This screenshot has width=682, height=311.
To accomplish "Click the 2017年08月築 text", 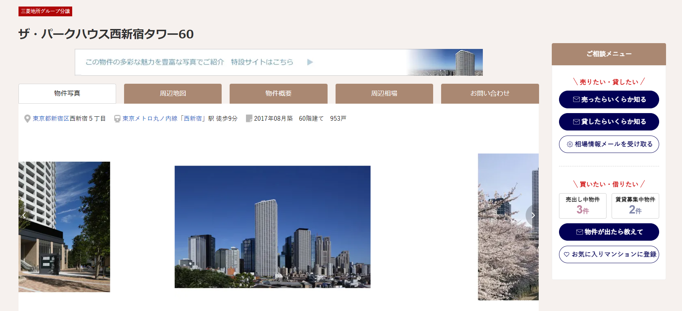I will point(273,119).
